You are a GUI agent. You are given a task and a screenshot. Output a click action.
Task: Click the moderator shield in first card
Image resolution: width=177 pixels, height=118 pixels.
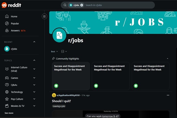[x=56, y=86]
